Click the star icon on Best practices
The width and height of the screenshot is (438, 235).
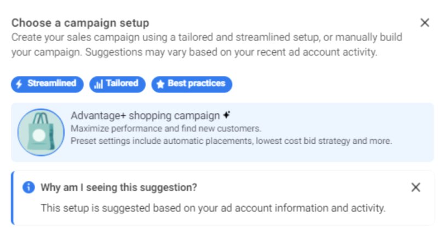point(160,84)
